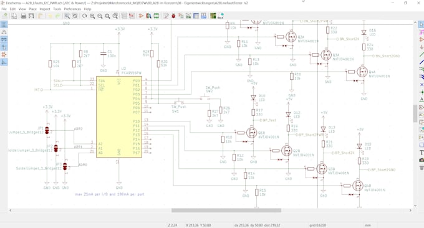Select the Add Junction tool
Image resolution: width=424 pixels, height=228 pixels.
(x=422, y=92)
